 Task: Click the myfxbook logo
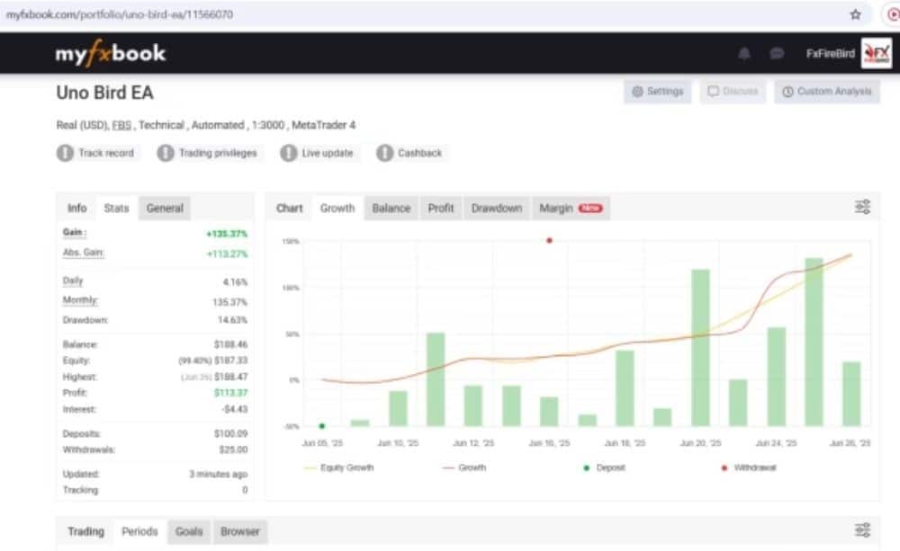(x=110, y=53)
